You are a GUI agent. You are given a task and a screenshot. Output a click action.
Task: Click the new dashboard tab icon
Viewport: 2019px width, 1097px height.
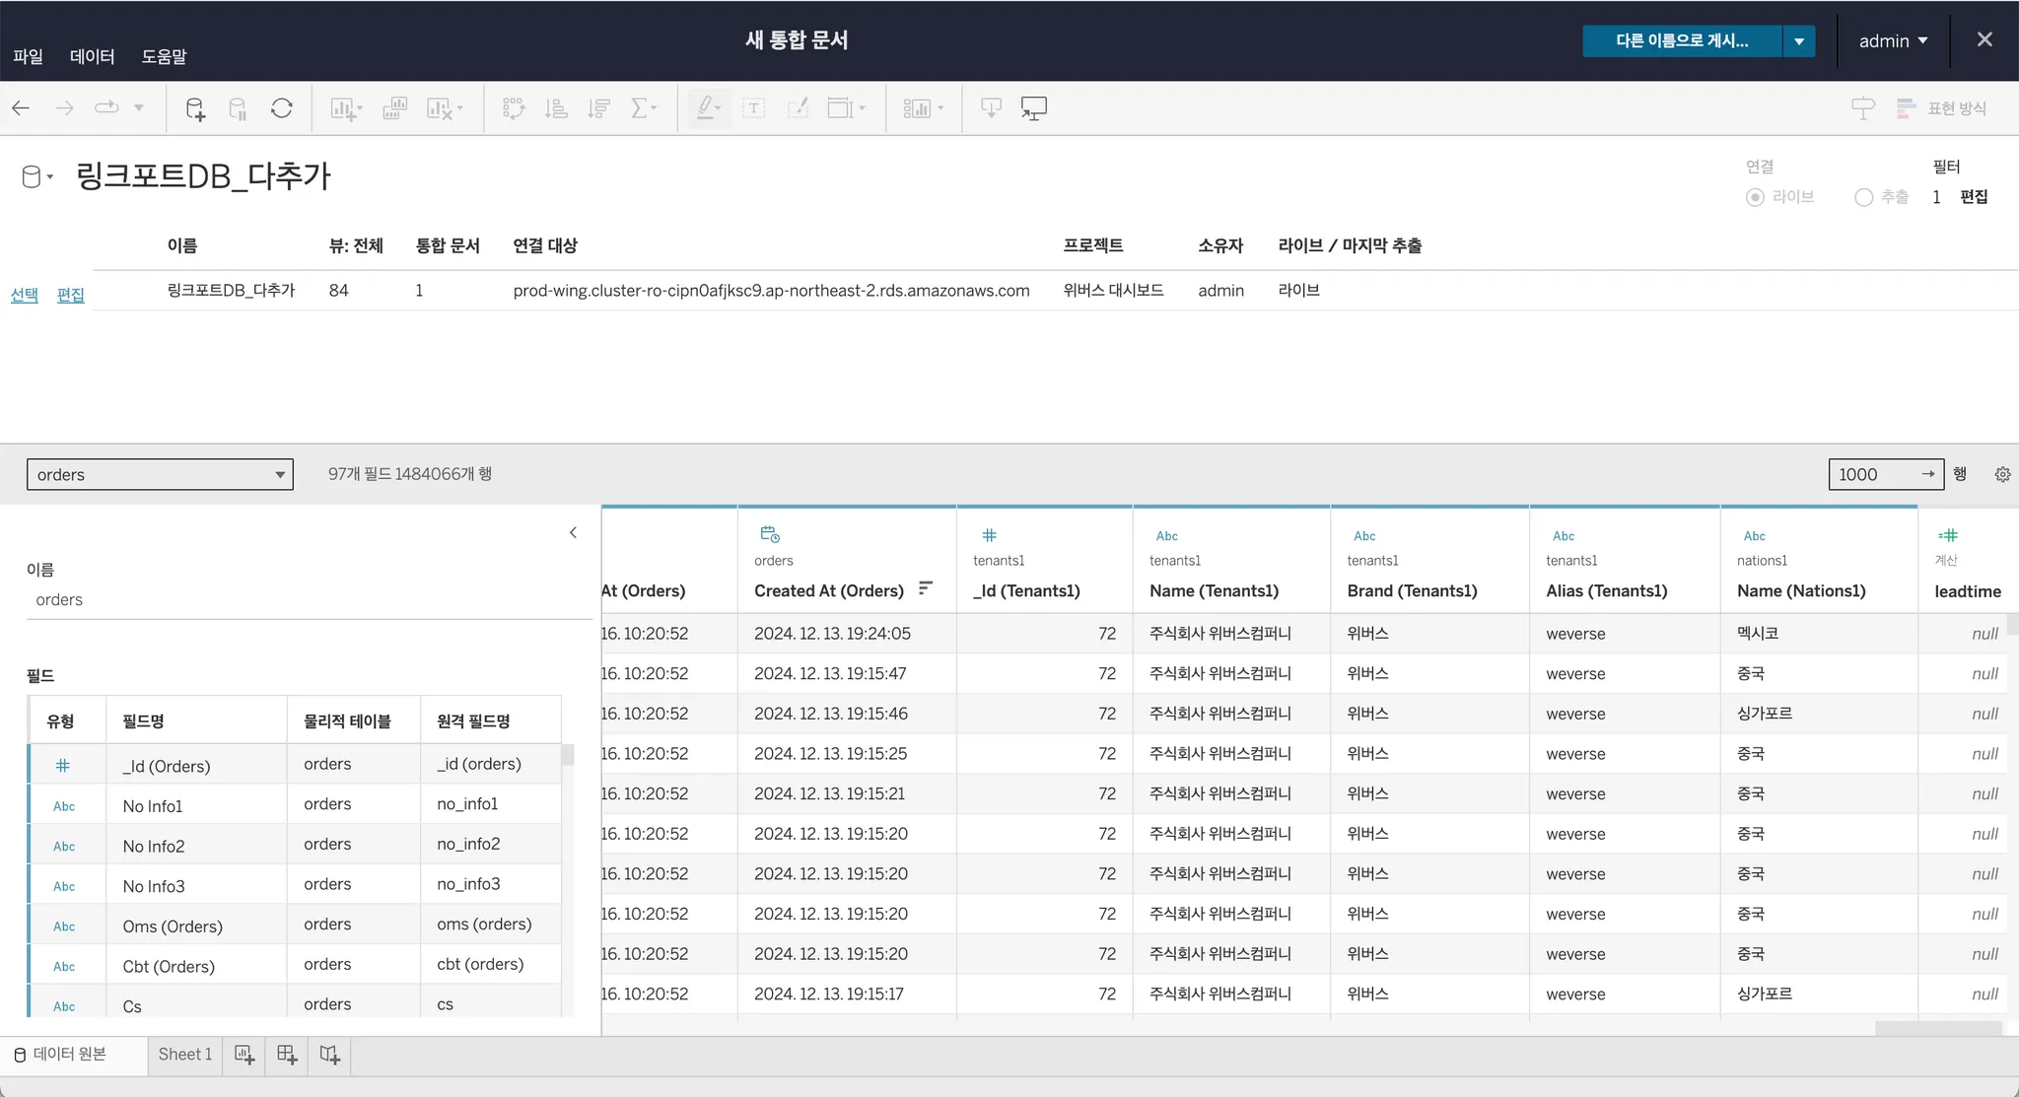click(287, 1056)
